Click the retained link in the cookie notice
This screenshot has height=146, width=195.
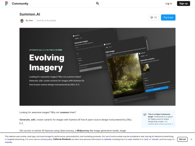[8, 142]
